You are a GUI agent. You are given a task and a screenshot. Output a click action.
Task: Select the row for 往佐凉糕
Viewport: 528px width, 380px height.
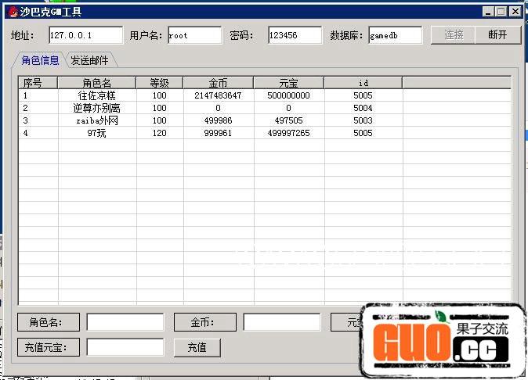click(97, 95)
